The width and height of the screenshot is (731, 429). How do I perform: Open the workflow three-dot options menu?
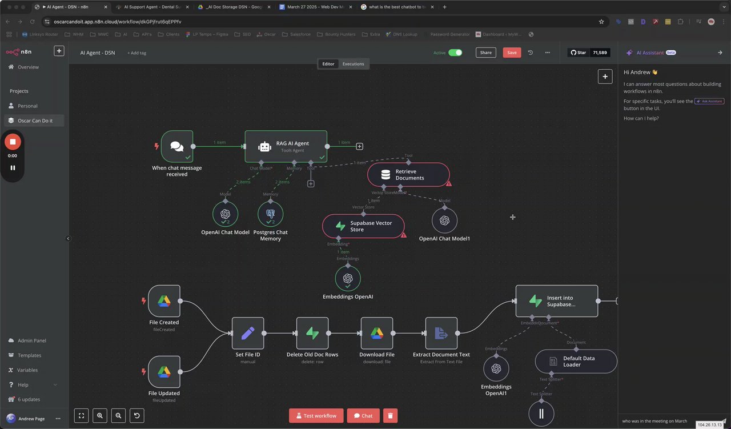tap(548, 53)
